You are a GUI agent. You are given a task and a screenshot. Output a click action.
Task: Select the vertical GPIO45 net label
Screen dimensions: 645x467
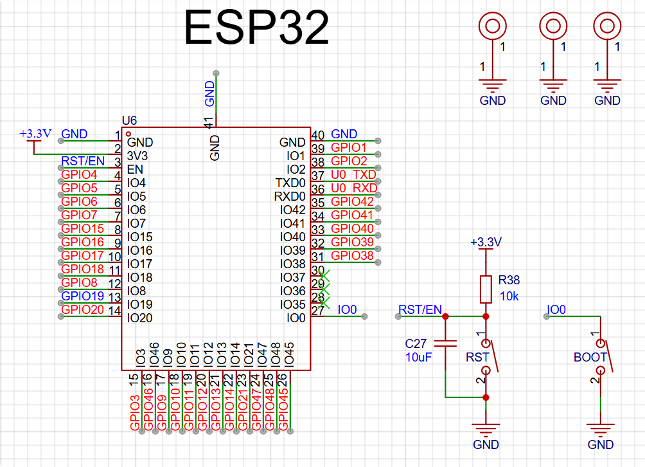[x=283, y=409]
